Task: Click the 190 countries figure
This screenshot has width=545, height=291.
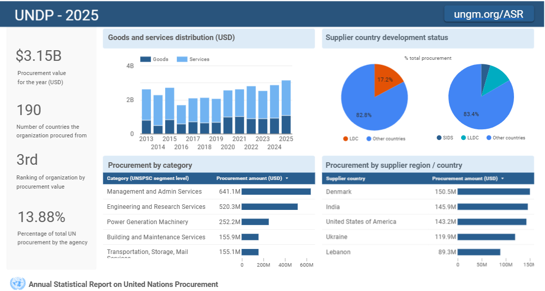Action: pyautogui.click(x=29, y=110)
